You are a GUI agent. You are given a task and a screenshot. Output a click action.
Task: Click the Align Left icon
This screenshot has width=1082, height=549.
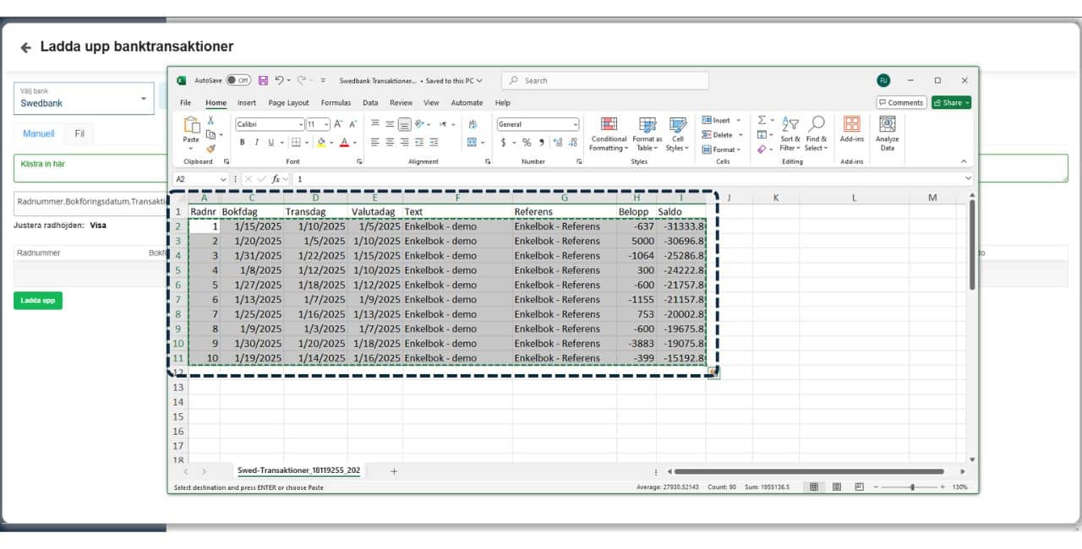375,142
